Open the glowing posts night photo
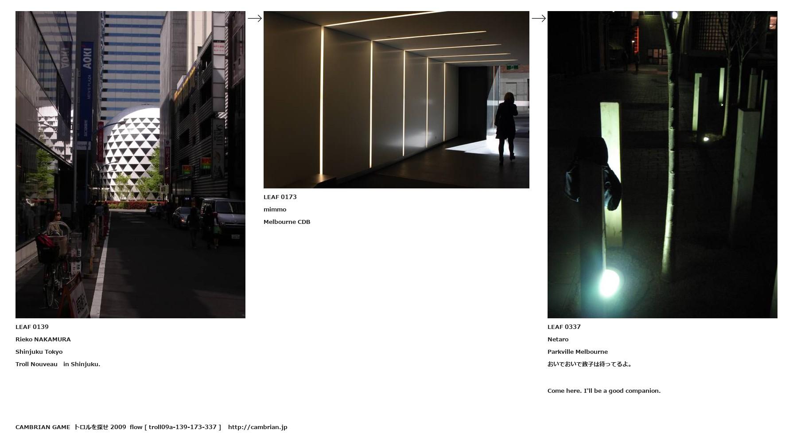This screenshot has width=793, height=438. (x=662, y=164)
